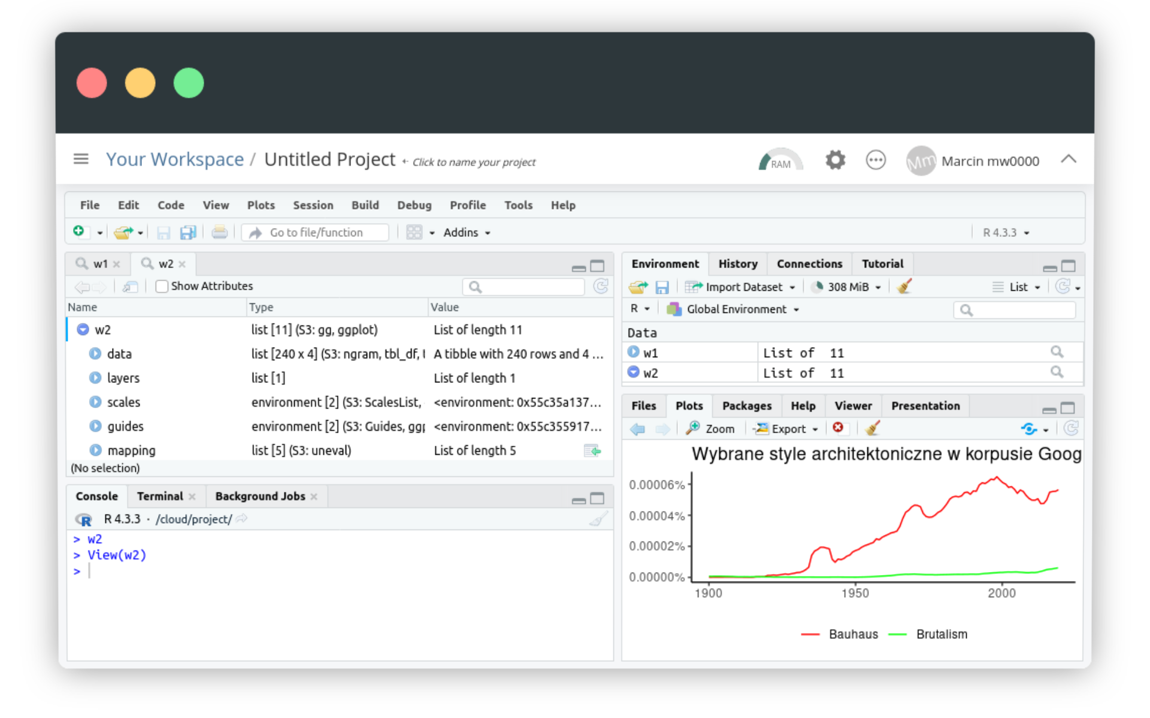Create a new file with green plus icon
Viewport: 1150px width, 718px height.
[x=79, y=232]
